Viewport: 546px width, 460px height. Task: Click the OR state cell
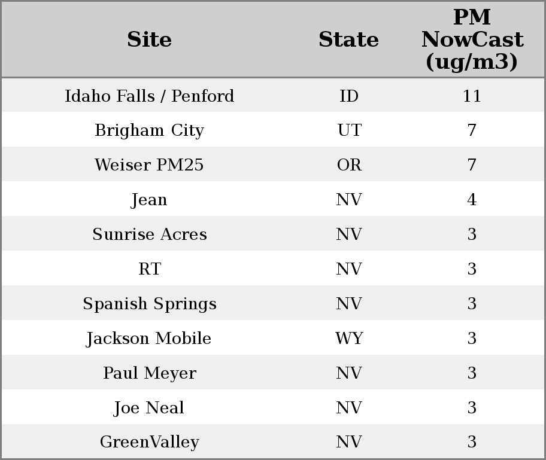click(349, 165)
